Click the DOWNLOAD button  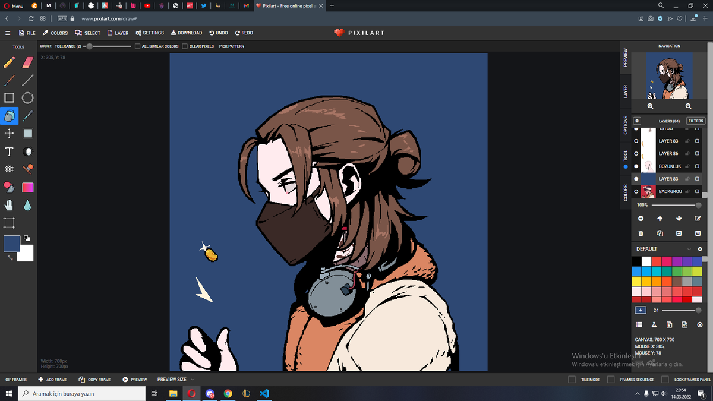(187, 33)
